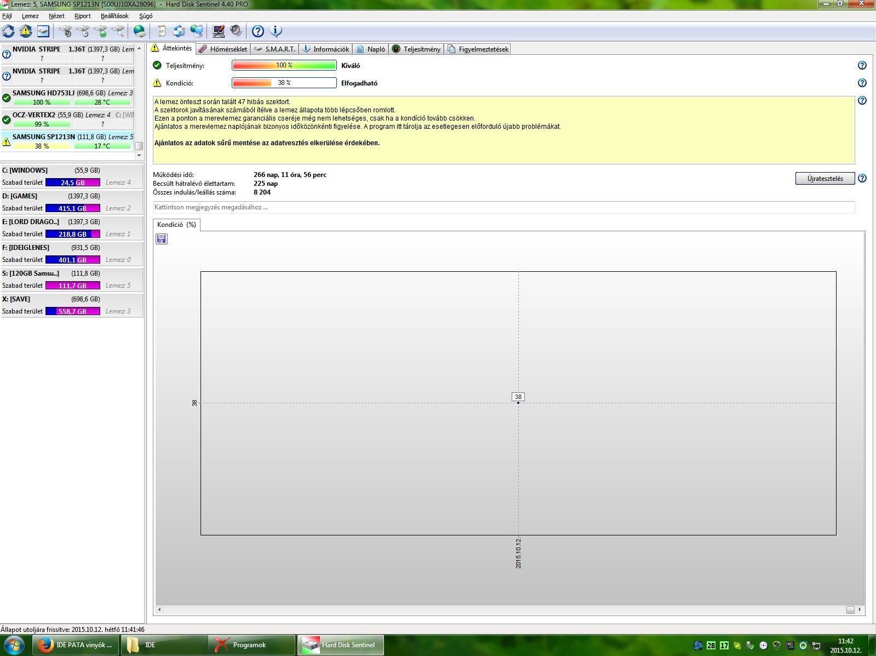The height and width of the screenshot is (656, 876).
Task: Click the graph horizontal scrollbar left arrow
Action: 159,609
